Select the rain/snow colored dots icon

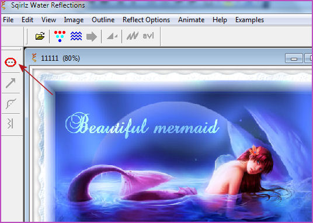click(x=60, y=36)
